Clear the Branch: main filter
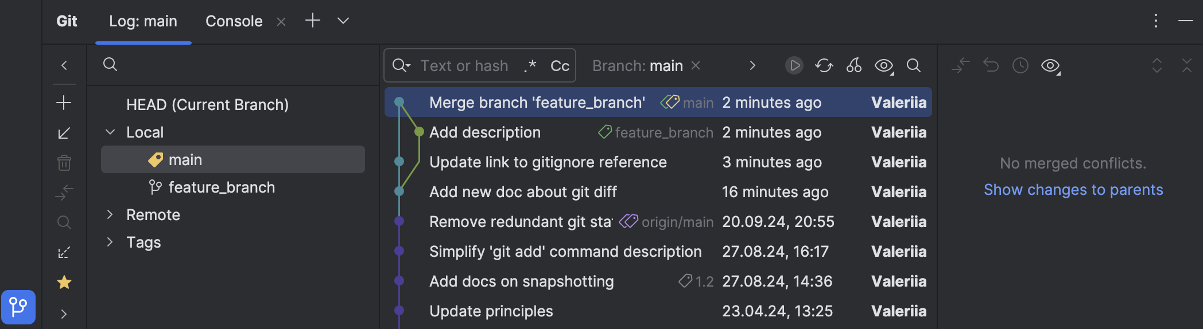1203x329 pixels. 696,65
